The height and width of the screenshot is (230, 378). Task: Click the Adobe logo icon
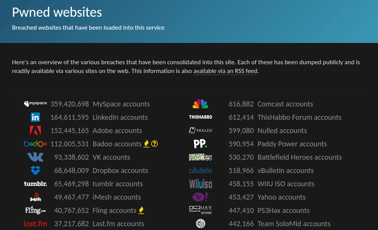point(35,130)
